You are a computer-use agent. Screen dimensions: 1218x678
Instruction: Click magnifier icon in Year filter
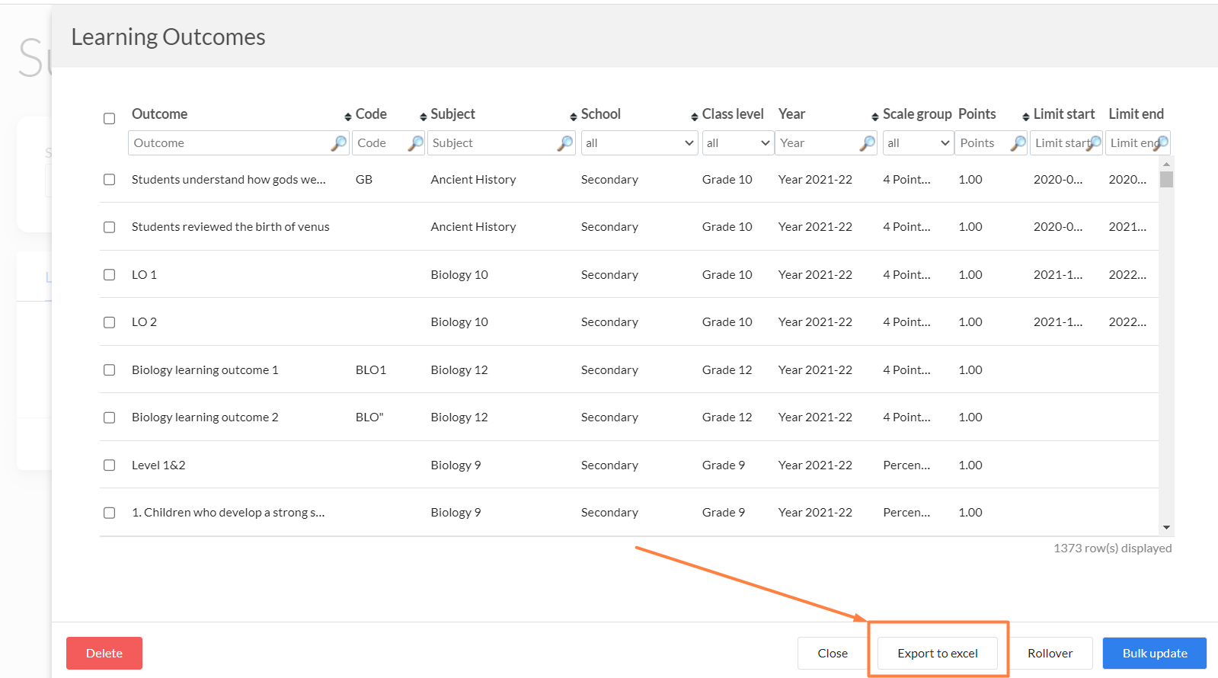[868, 143]
